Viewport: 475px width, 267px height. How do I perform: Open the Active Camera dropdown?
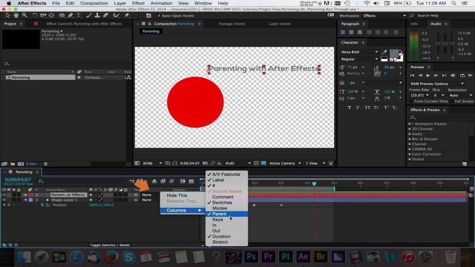point(285,163)
